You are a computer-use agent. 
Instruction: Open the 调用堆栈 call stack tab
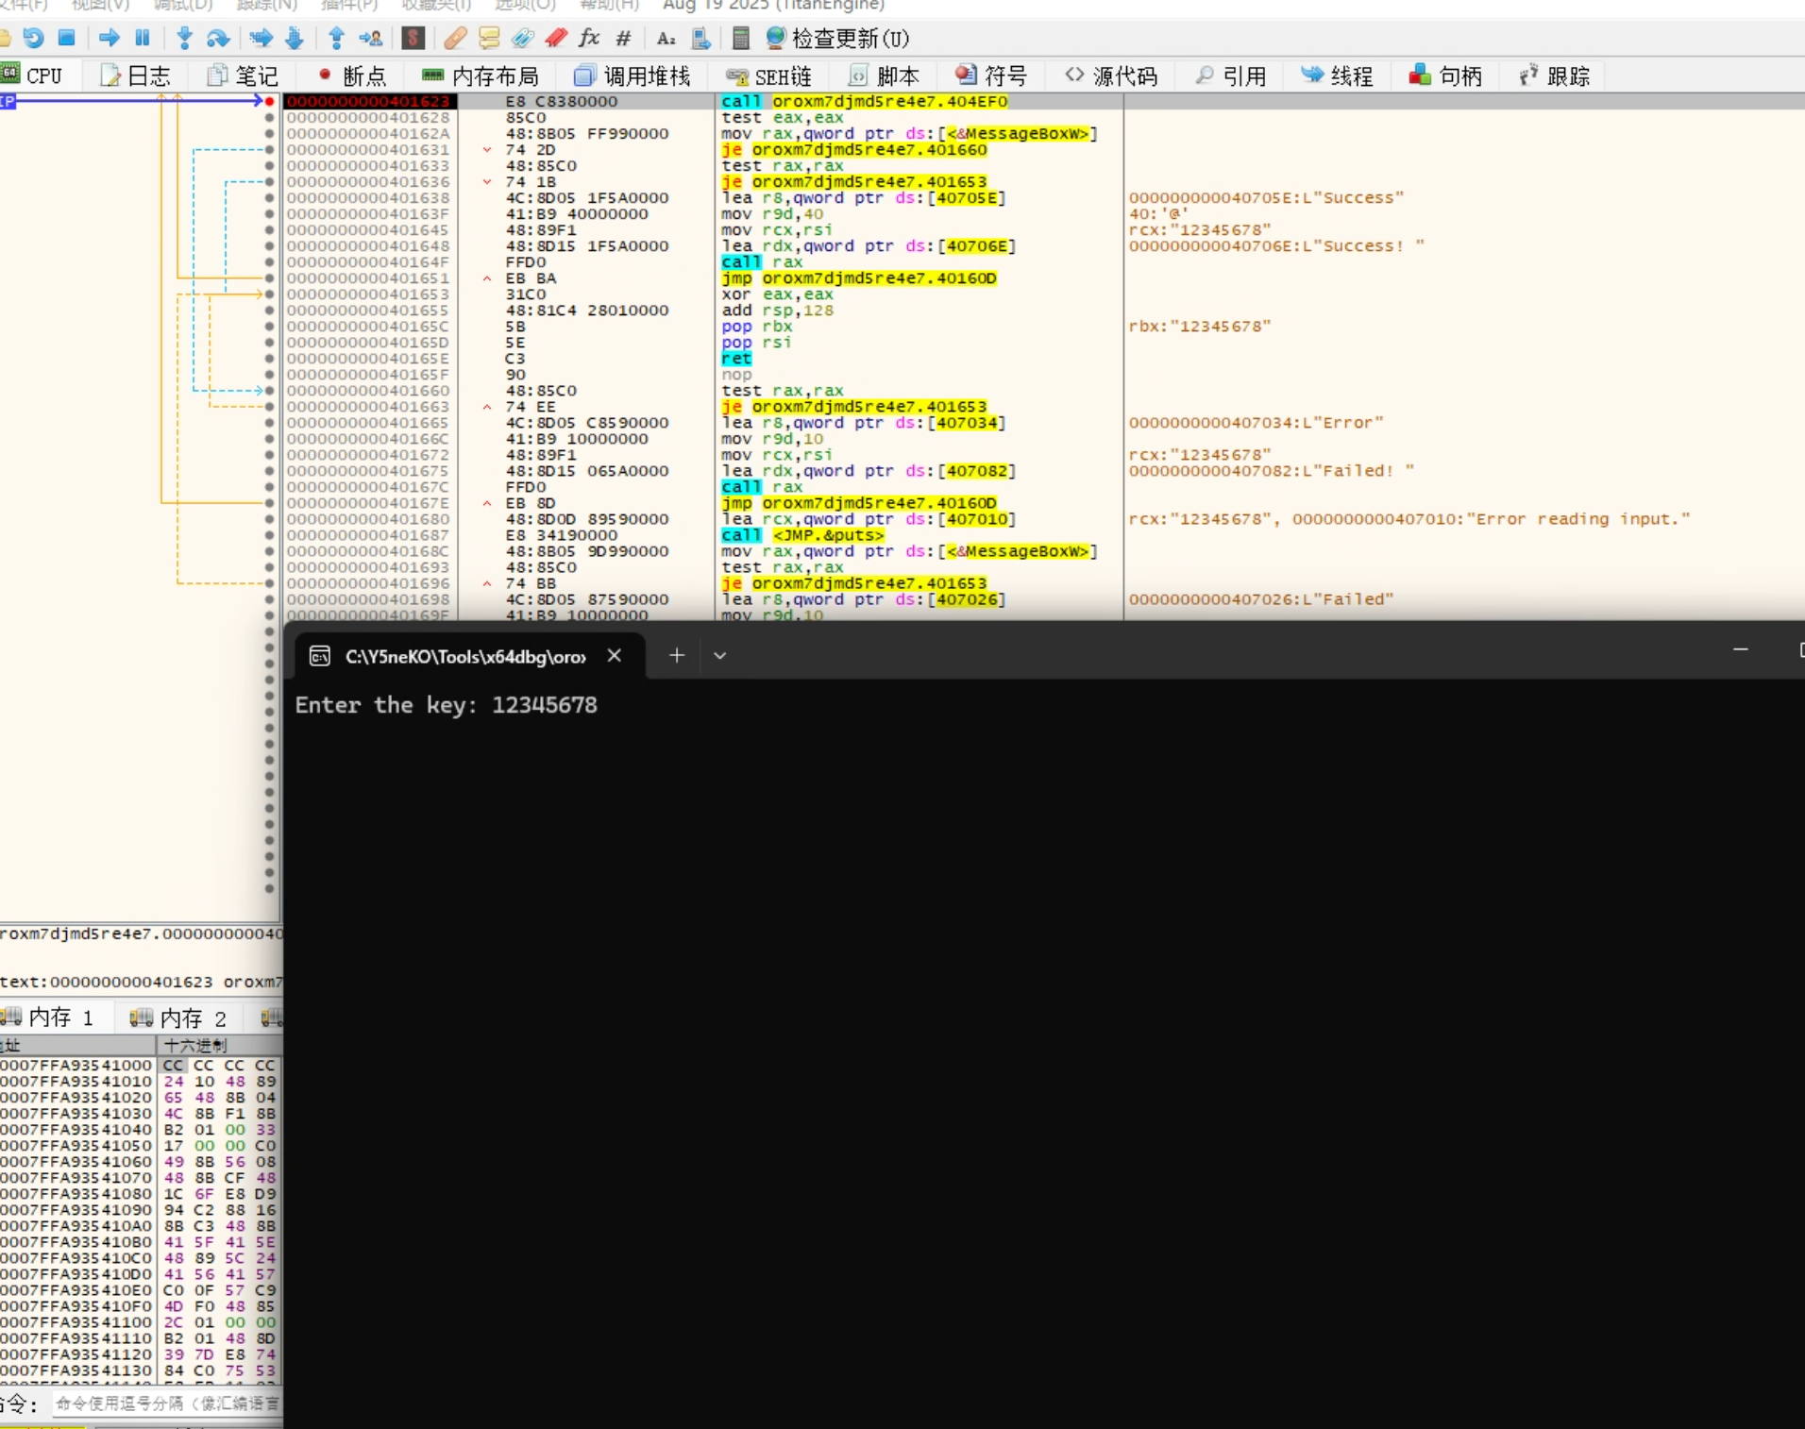click(x=633, y=76)
